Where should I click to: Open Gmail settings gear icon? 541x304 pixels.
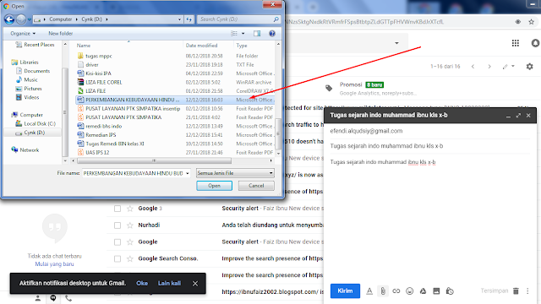coord(530,66)
